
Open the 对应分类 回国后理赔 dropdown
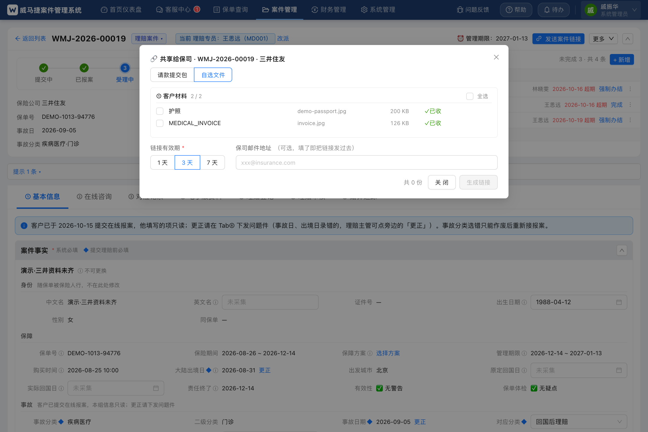point(579,422)
